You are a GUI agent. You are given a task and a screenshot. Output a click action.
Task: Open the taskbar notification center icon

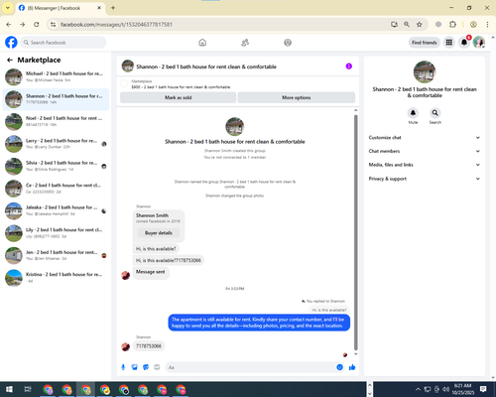pyautogui.click(x=483, y=389)
